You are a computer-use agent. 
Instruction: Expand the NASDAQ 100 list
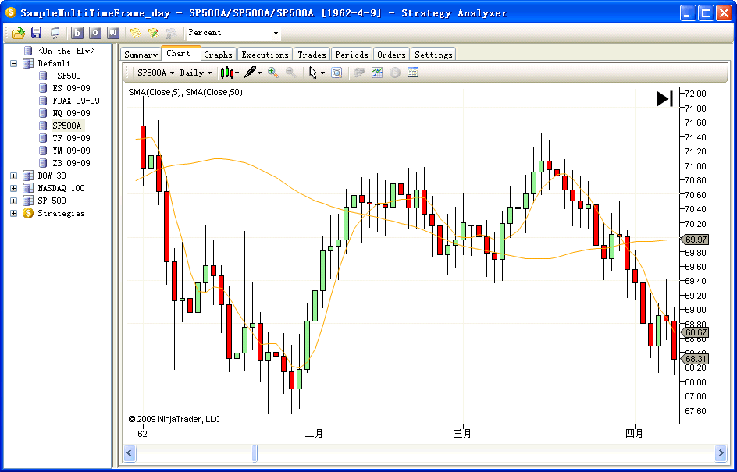click(x=13, y=188)
